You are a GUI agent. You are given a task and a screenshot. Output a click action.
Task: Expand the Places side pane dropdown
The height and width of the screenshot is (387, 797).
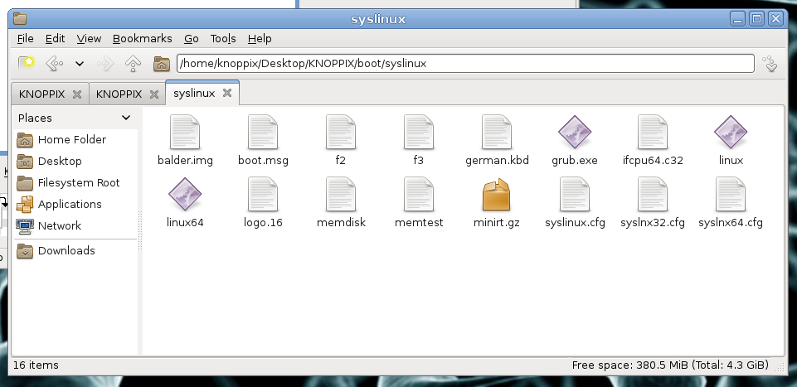126,118
